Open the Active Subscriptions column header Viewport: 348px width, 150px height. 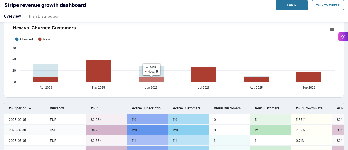point(148,108)
